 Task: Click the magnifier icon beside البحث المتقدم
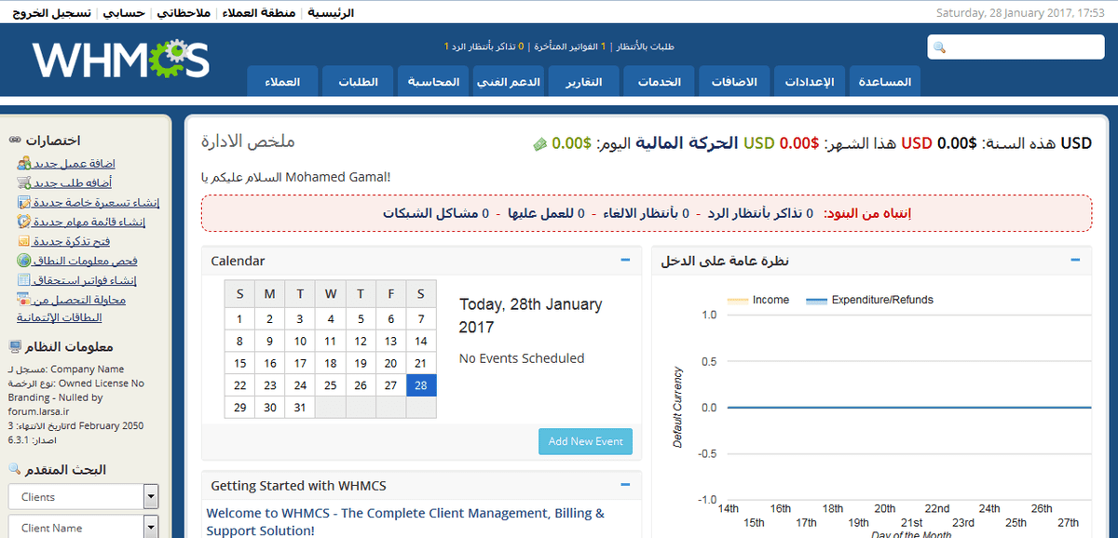point(15,470)
